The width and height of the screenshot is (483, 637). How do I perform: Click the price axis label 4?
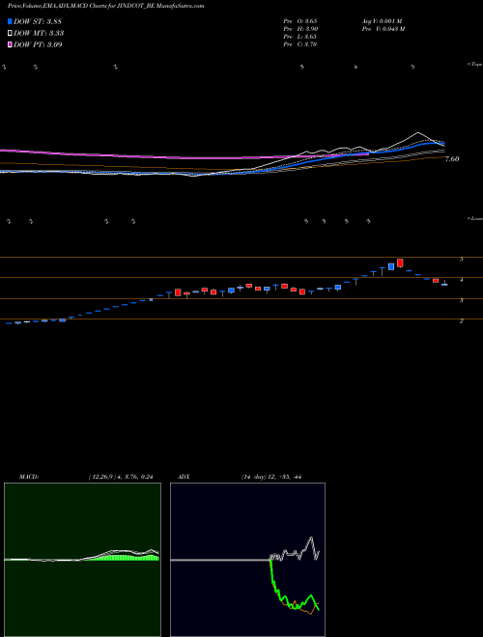(x=462, y=280)
